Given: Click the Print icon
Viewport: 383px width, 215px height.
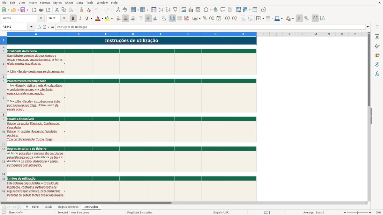Looking at the screenshot, I should [41, 10].
